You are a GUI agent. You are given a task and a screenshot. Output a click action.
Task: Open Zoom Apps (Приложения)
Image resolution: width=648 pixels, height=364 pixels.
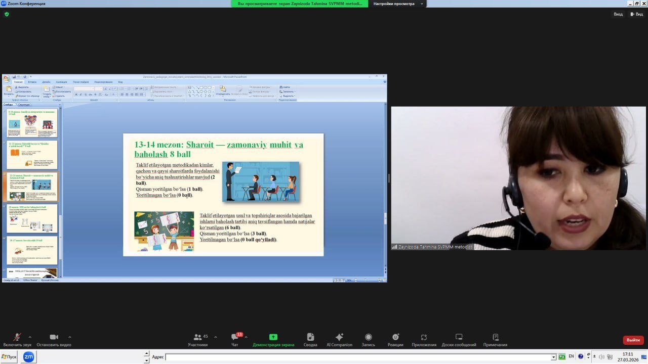tap(424, 337)
